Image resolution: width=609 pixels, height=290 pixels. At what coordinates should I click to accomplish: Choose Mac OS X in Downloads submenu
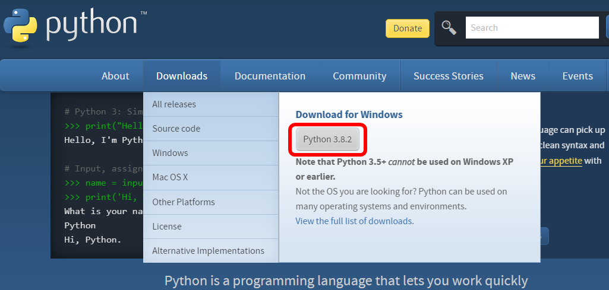[x=211, y=177]
